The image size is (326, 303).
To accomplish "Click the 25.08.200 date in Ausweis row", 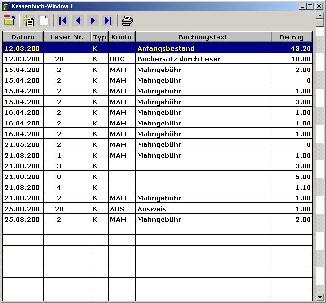I will pyautogui.click(x=23, y=209).
